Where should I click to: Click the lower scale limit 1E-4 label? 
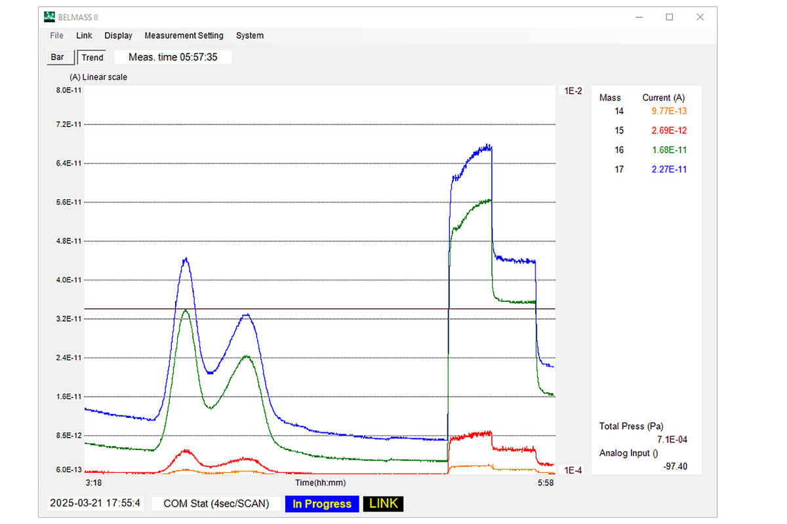pyautogui.click(x=573, y=470)
